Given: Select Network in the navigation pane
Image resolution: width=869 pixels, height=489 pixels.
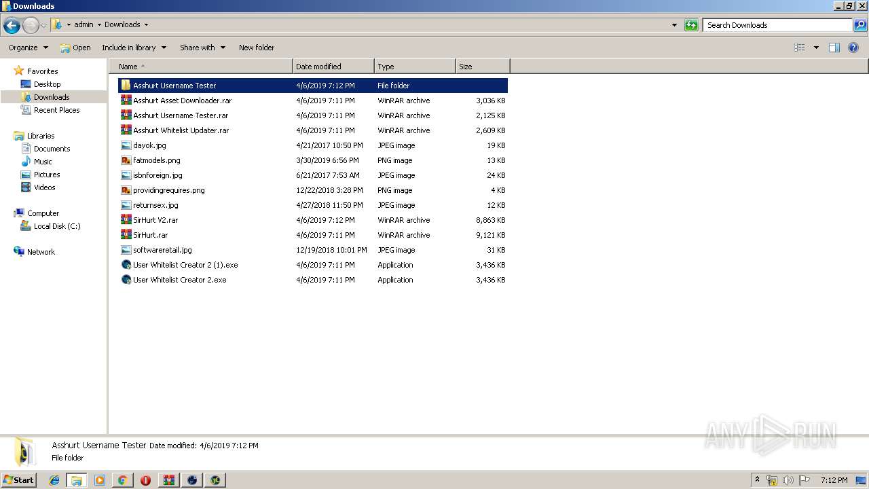Looking at the screenshot, I should coord(41,252).
